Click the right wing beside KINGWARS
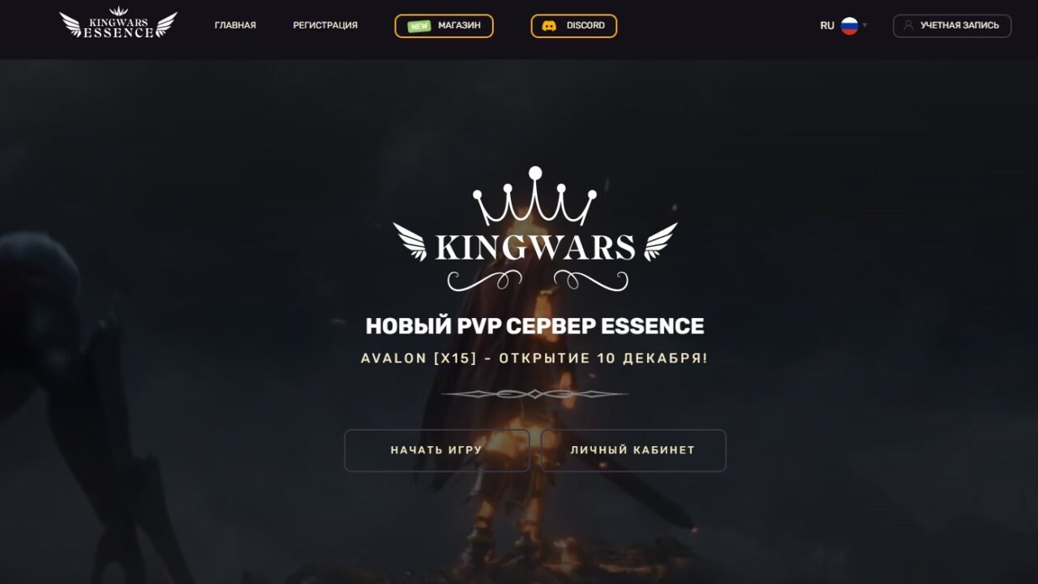 660,242
